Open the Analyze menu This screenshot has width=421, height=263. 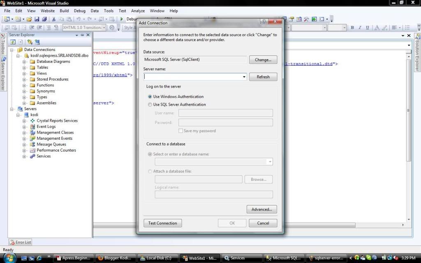[x=138, y=11]
